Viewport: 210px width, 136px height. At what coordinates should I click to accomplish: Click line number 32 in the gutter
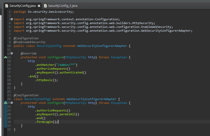tap(9, 129)
